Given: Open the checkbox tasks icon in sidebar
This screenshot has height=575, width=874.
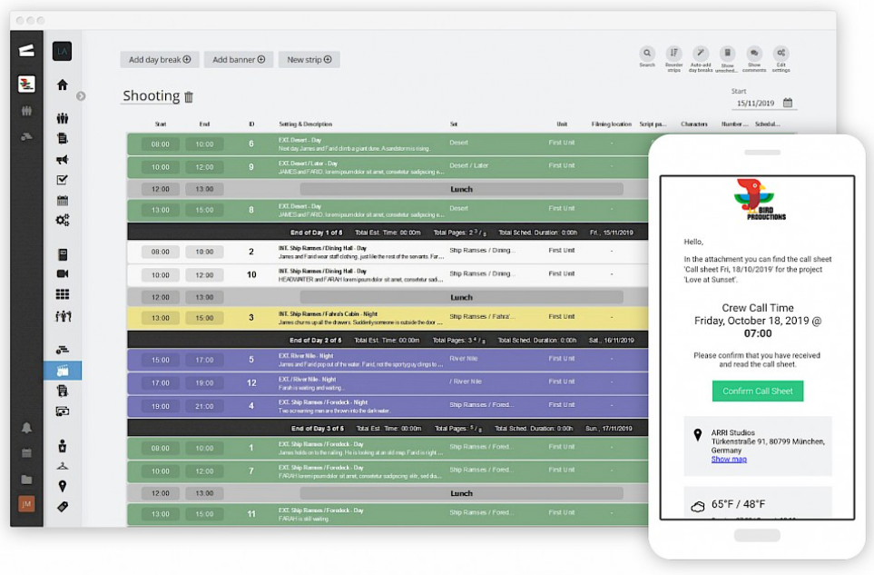Looking at the screenshot, I should coord(63,180).
